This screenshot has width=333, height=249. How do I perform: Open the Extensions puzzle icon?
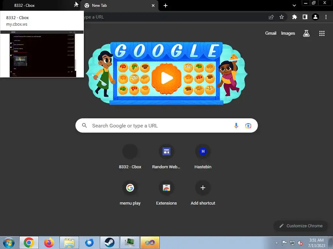pos(294,17)
